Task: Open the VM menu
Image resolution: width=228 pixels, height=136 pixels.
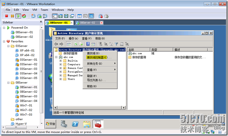Action: coord(35,10)
